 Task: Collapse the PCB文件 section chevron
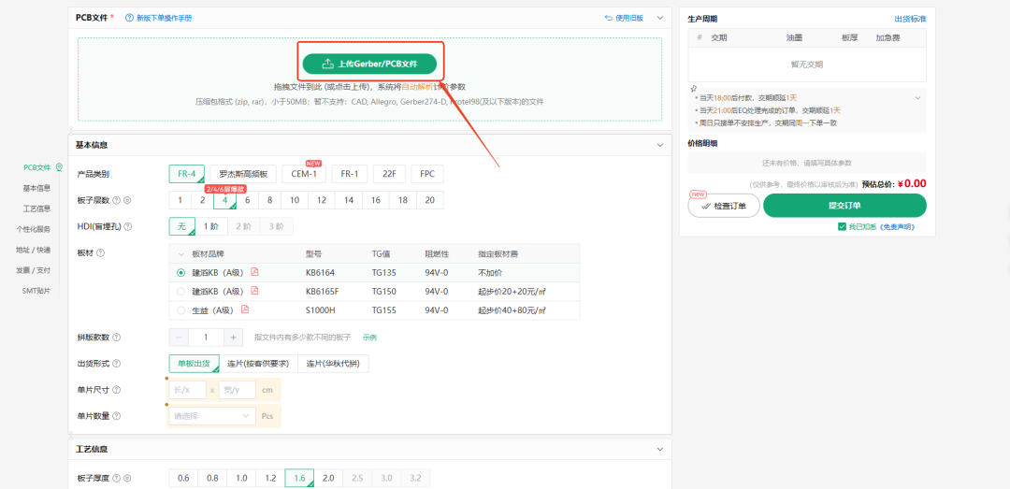pyautogui.click(x=659, y=18)
